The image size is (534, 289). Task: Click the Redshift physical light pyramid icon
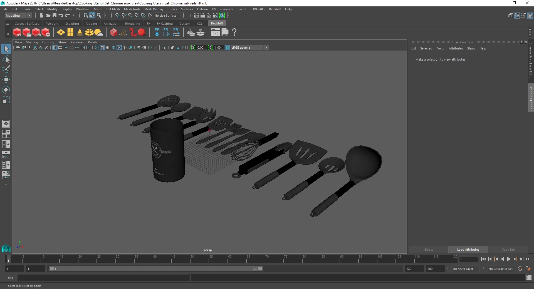point(80,33)
